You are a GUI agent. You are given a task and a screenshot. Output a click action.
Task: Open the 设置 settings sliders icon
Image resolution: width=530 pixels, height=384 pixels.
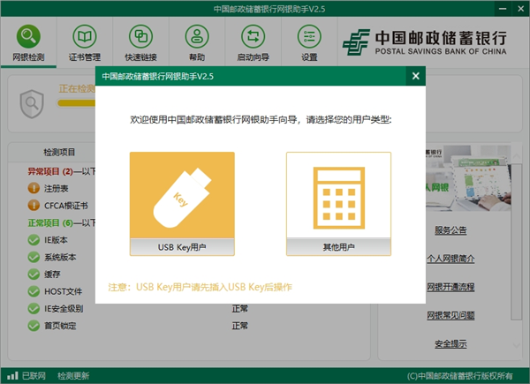[308, 41]
